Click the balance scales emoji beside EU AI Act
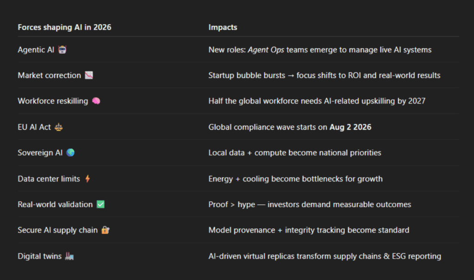The height and width of the screenshot is (280, 474). pos(58,127)
